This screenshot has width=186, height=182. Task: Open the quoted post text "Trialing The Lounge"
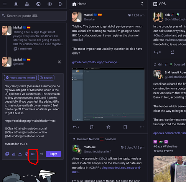pos(38,38)
